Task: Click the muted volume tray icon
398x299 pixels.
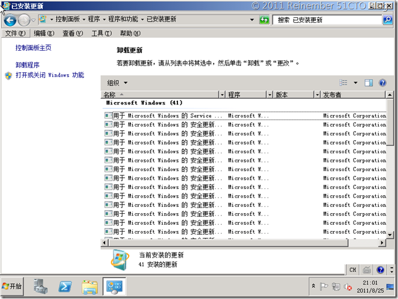Action: point(348,287)
